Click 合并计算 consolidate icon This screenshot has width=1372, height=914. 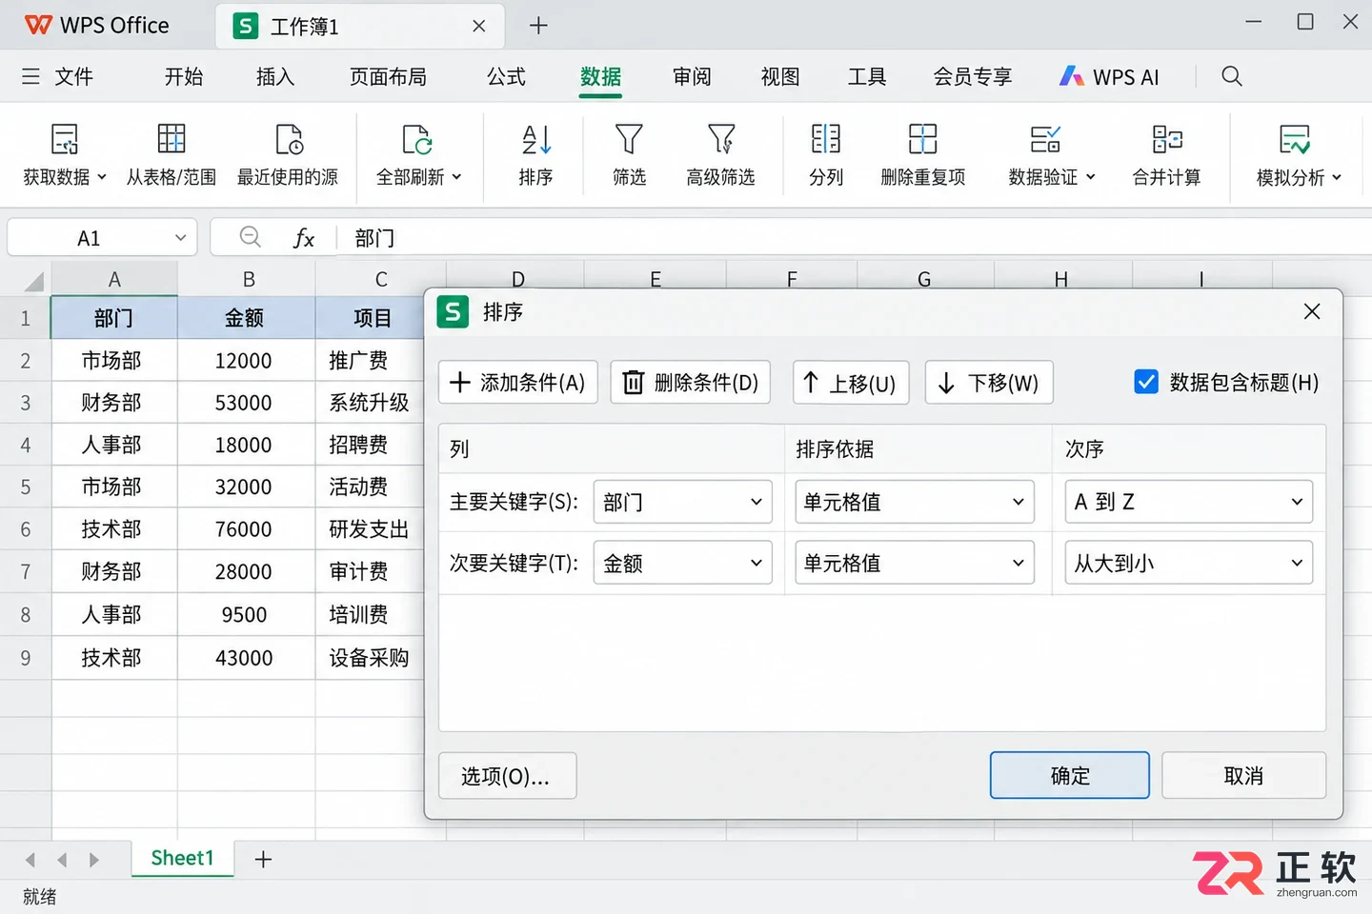[x=1167, y=140]
